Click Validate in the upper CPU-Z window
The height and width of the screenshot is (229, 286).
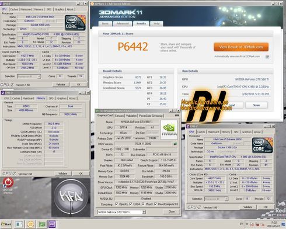coord(61,85)
